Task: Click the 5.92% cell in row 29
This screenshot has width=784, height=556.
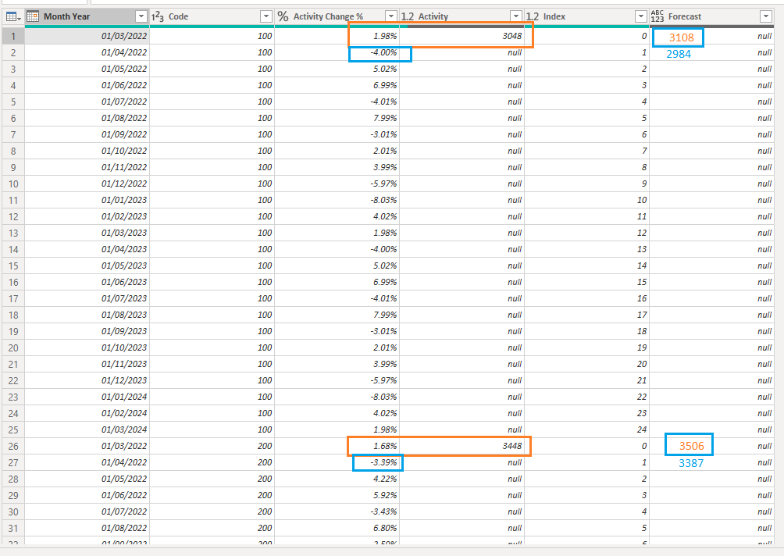Action: [337, 496]
